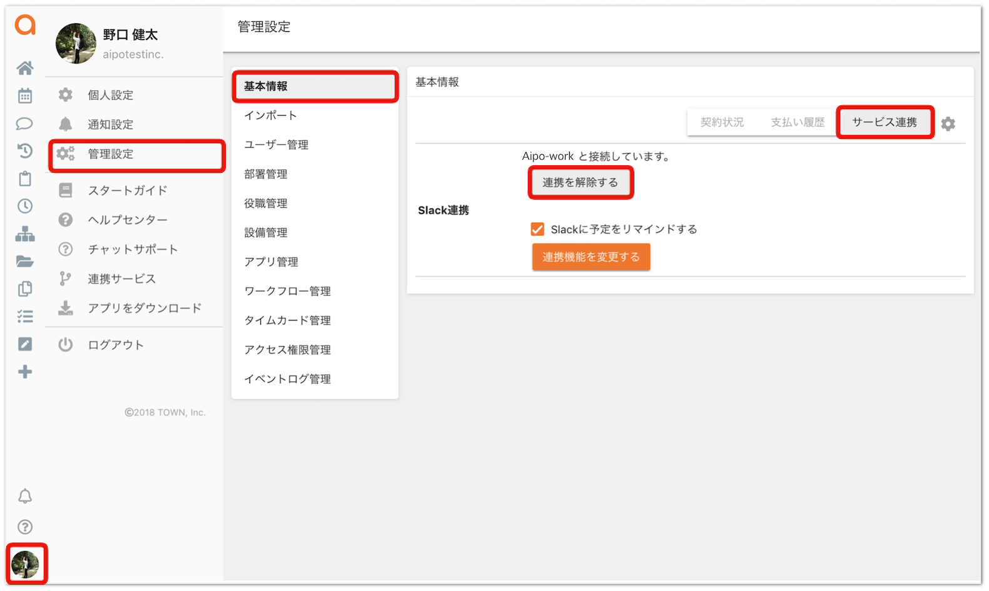Open the copy documents icon
Image resolution: width=989 pixels, height=591 pixels.
coord(25,289)
